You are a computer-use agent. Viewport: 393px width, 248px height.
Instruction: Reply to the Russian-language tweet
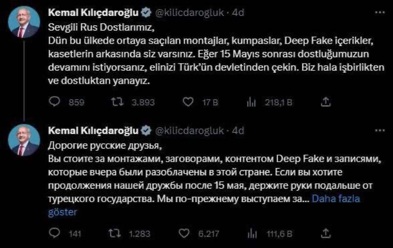click(54, 234)
